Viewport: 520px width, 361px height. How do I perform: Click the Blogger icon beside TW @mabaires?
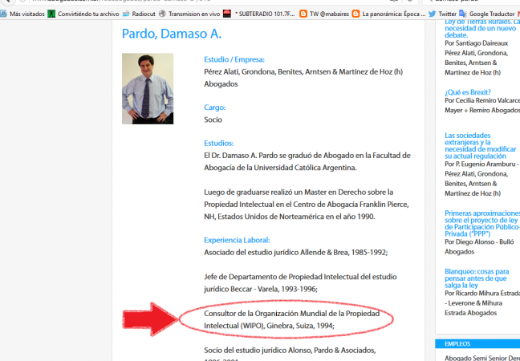pyautogui.click(x=303, y=14)
